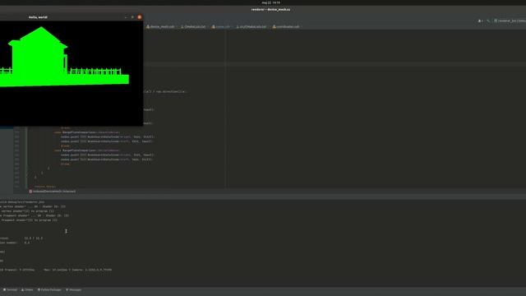526x296 pixels.
Task: Open the system clock in top bar
Action: coord(270,2)
